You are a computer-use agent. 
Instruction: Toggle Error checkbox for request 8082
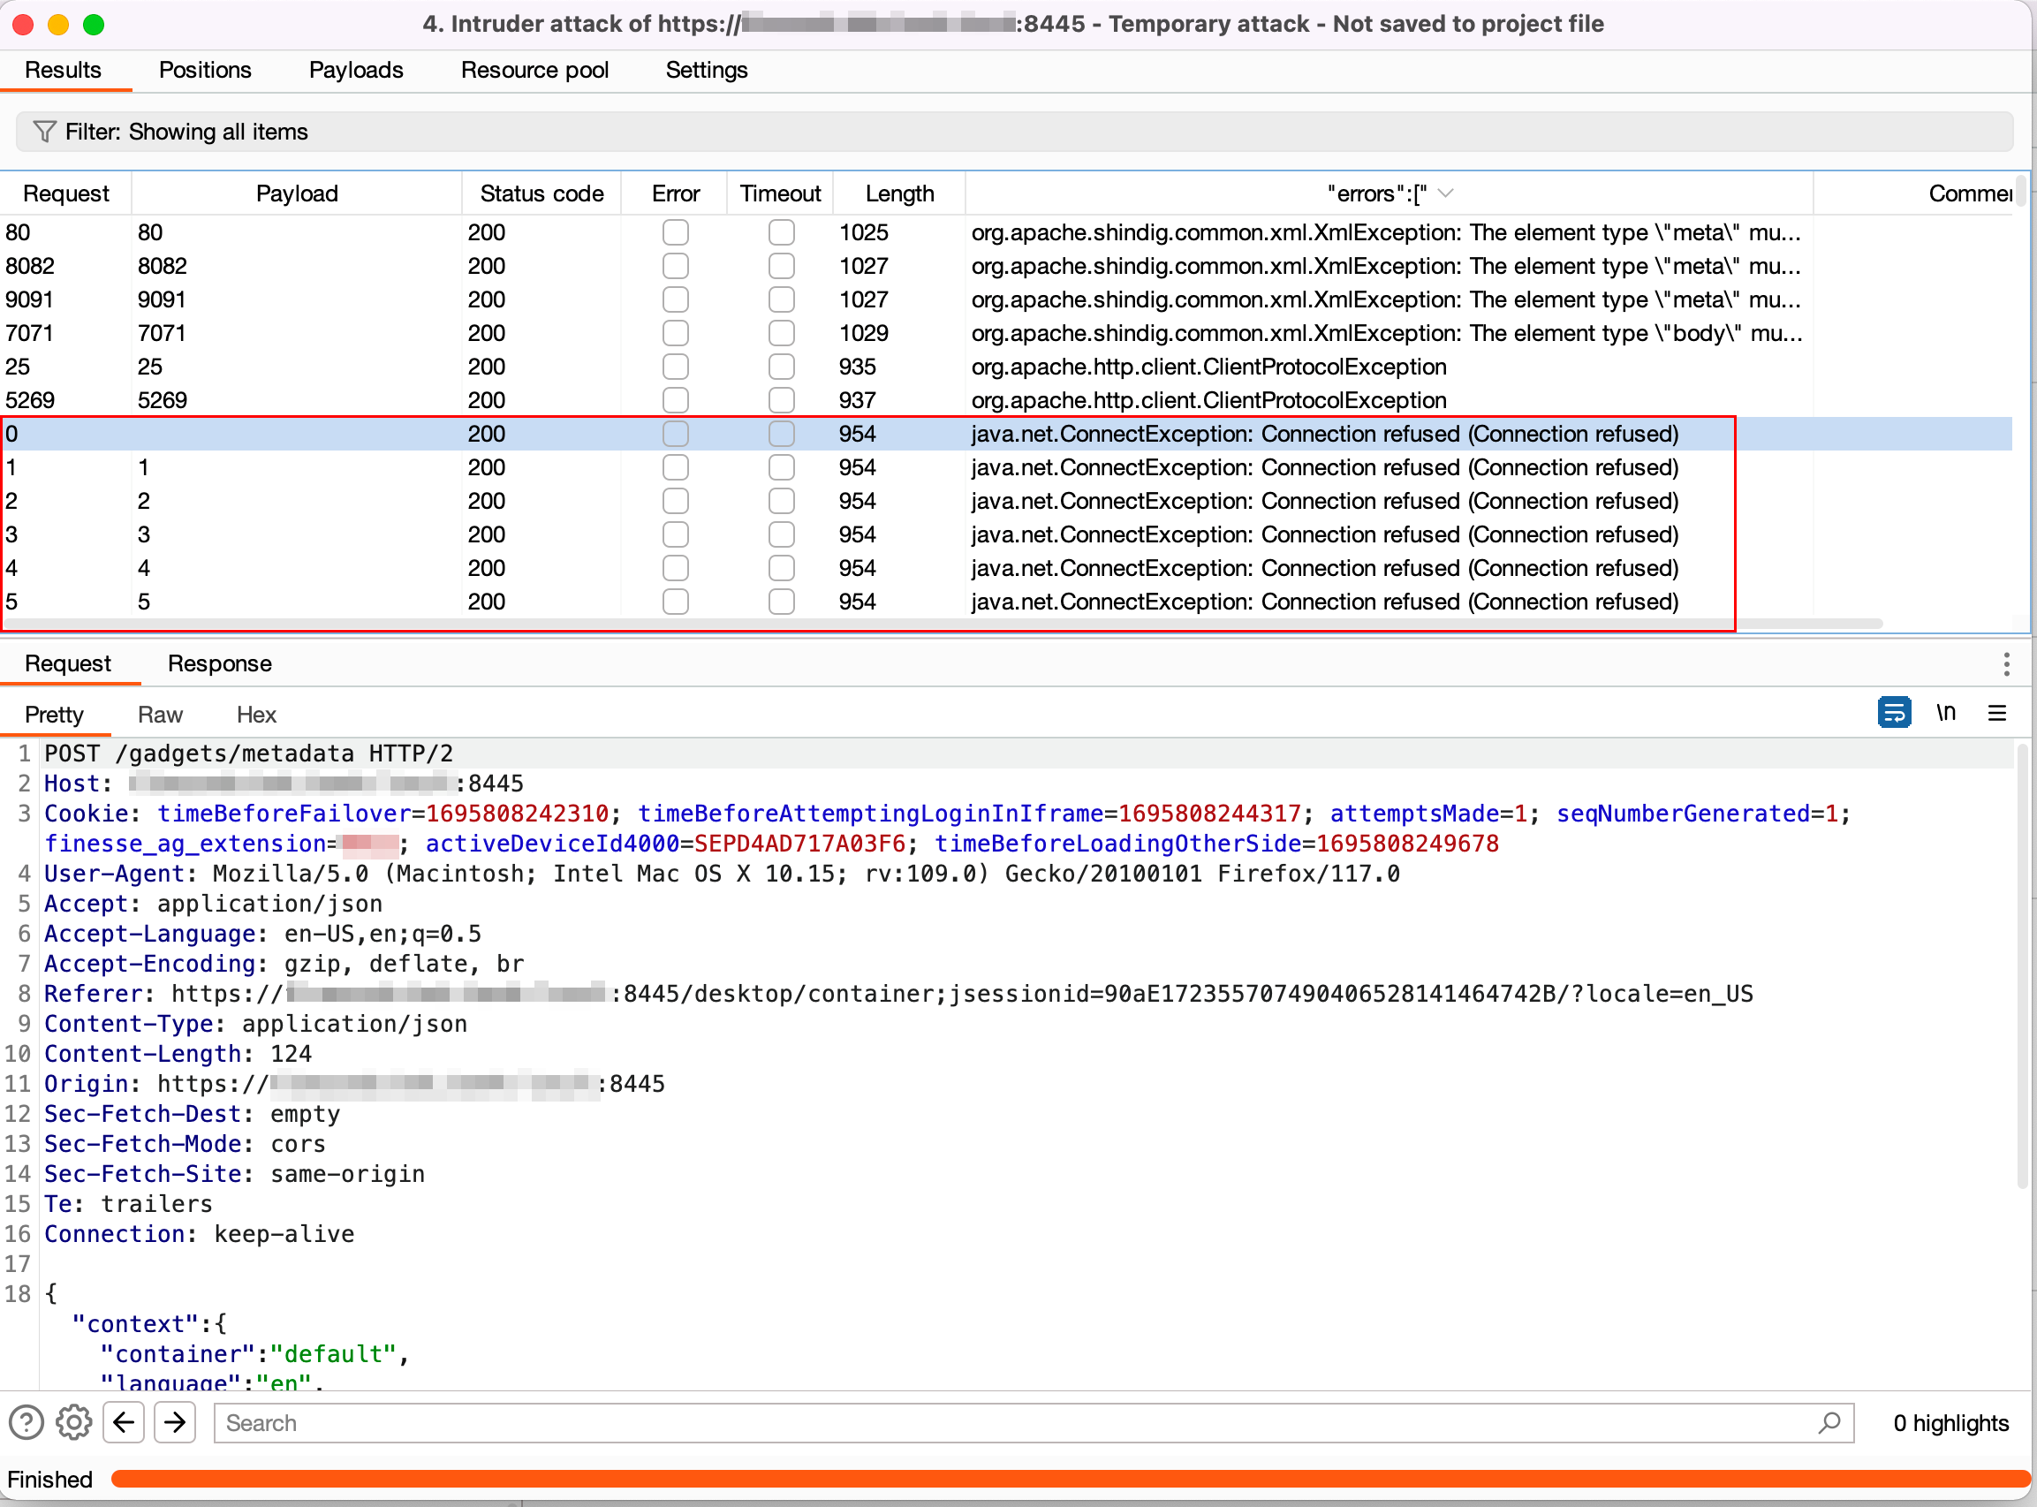click(676, 267)
